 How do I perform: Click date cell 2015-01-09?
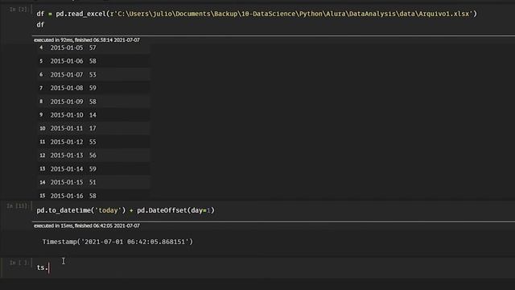(67, 101)
